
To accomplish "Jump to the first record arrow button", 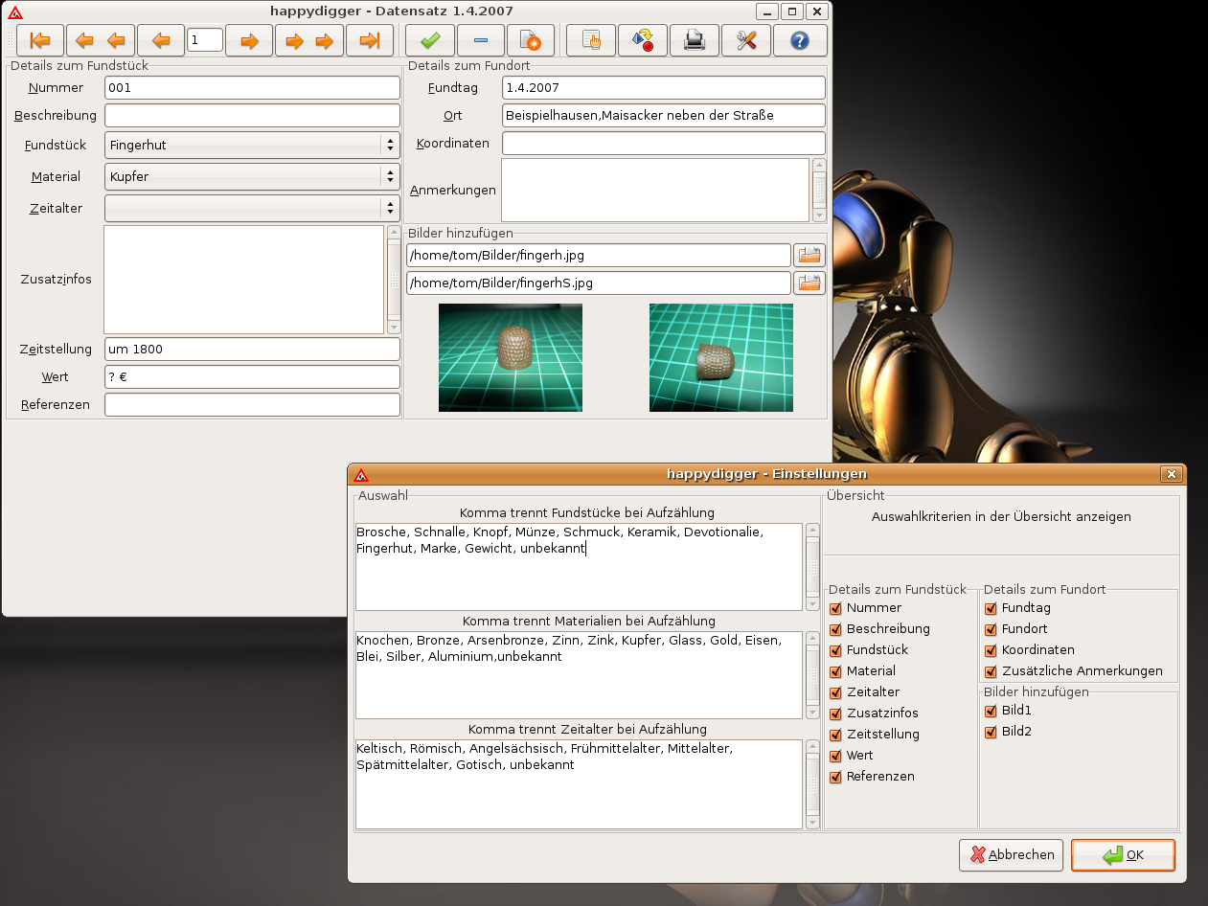I will [40, 40].
